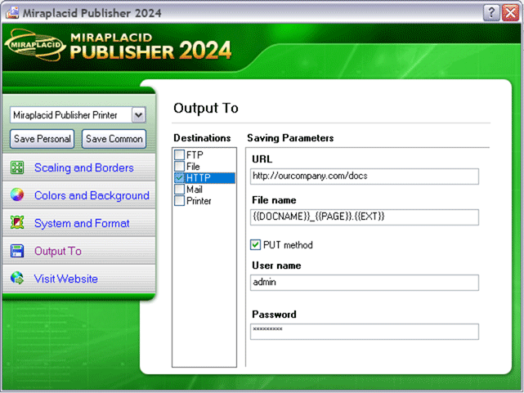Image resolution: width=524 pixels, height=393 pixels.
Task: Click the application icon in the title bar
Action: pyautogui.click(x=11, y=12)
